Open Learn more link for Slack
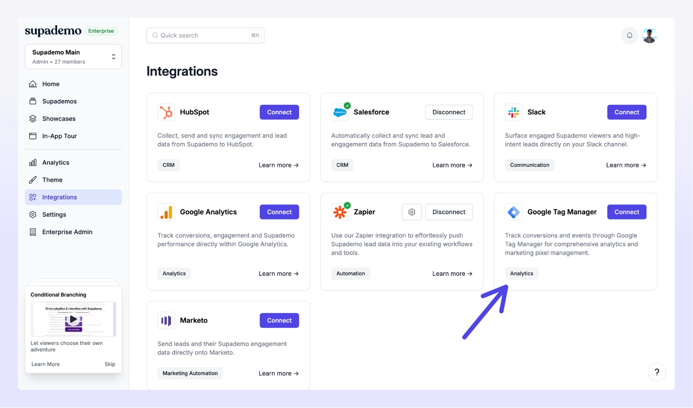This screenshot has height=408, width=693. pyautogui.click(x=626, y=165)
